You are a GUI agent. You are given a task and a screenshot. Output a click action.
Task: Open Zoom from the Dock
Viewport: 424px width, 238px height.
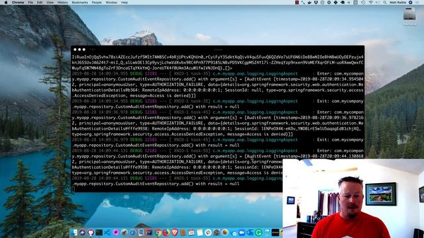click(242, 233)
